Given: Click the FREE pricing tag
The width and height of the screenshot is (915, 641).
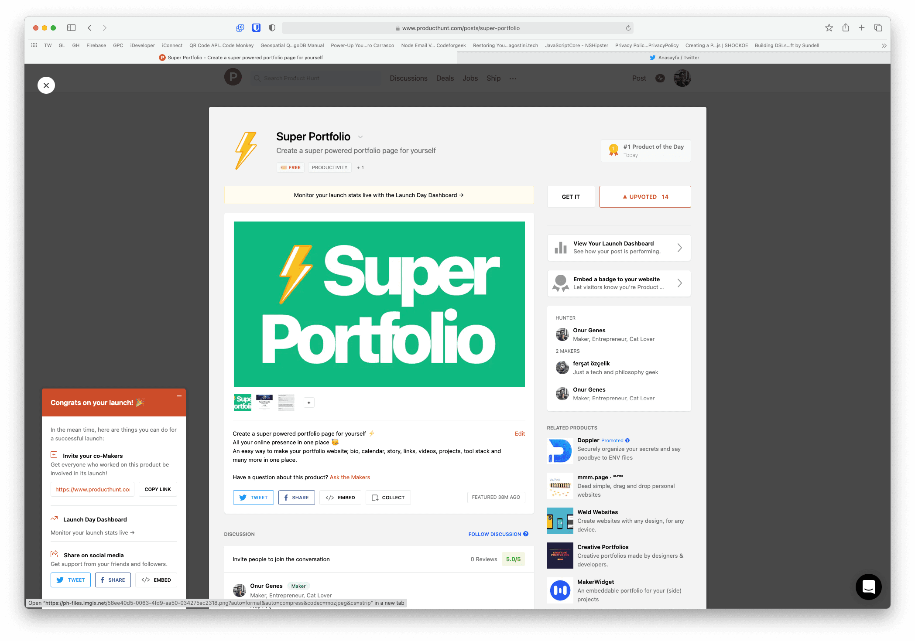Looking at the screenshot, I should click(291, 167).
